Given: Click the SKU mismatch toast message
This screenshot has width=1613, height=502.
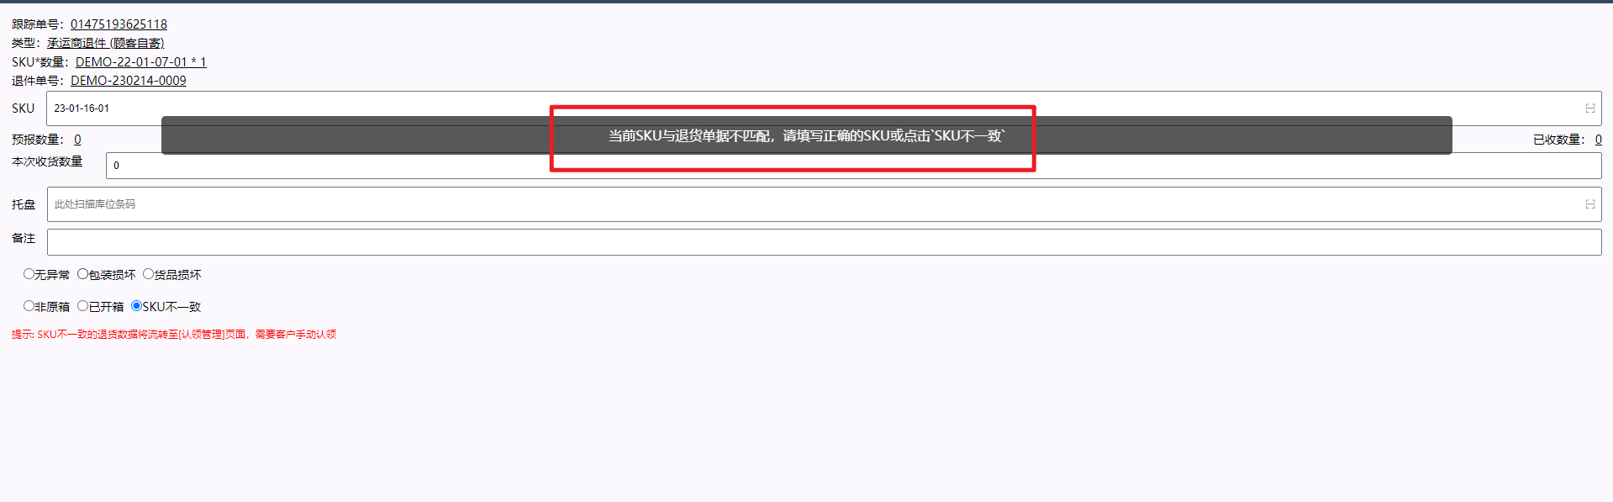Looking at the screenshot, I should (x=807, y=135).
